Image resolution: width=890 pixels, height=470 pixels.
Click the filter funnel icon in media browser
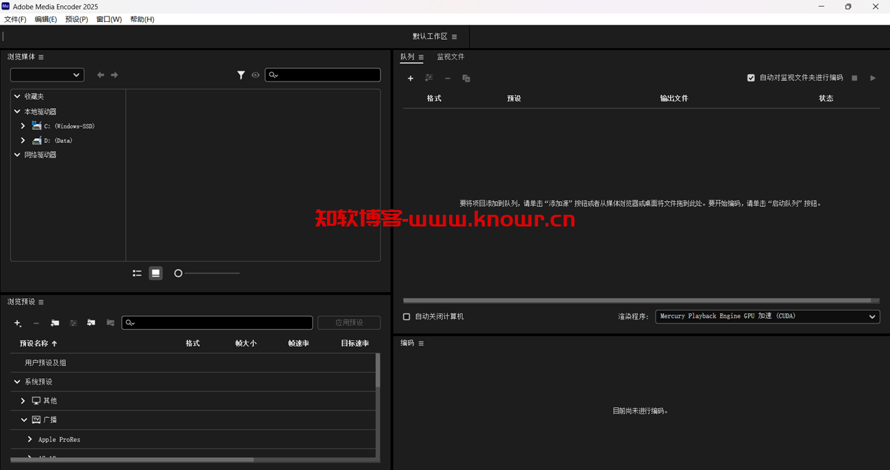click(x=241, y=75)
